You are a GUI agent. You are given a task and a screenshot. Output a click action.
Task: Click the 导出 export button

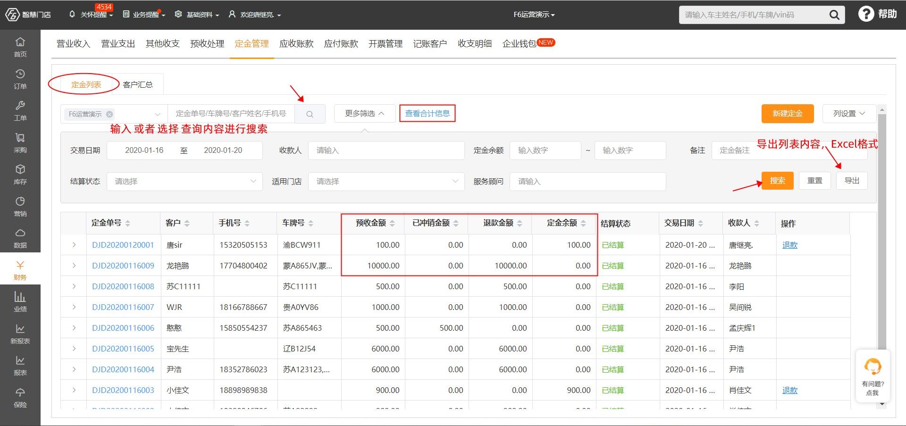coord(852,181)
